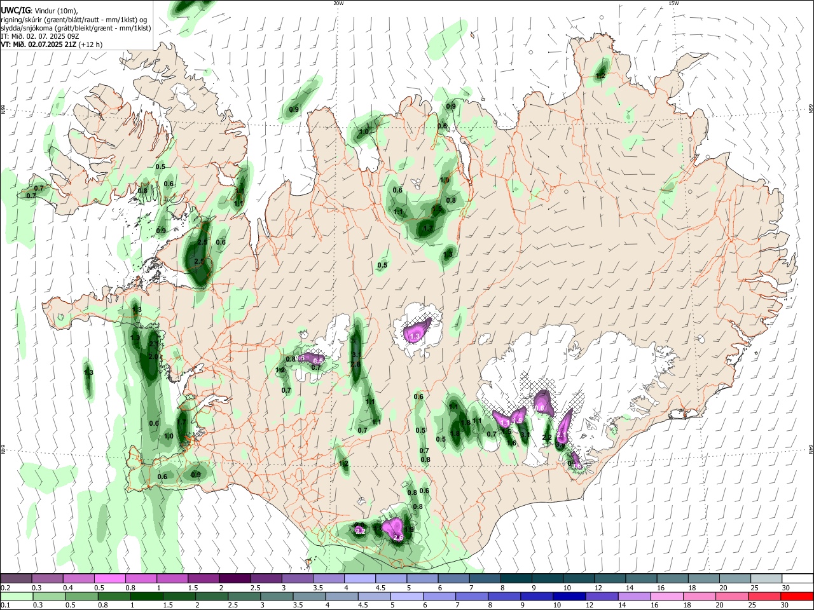Click the 'slydda/snjókoma (grátt/bleikt/grænt' description line
The image size is (814, 610).
coord(76,28)
